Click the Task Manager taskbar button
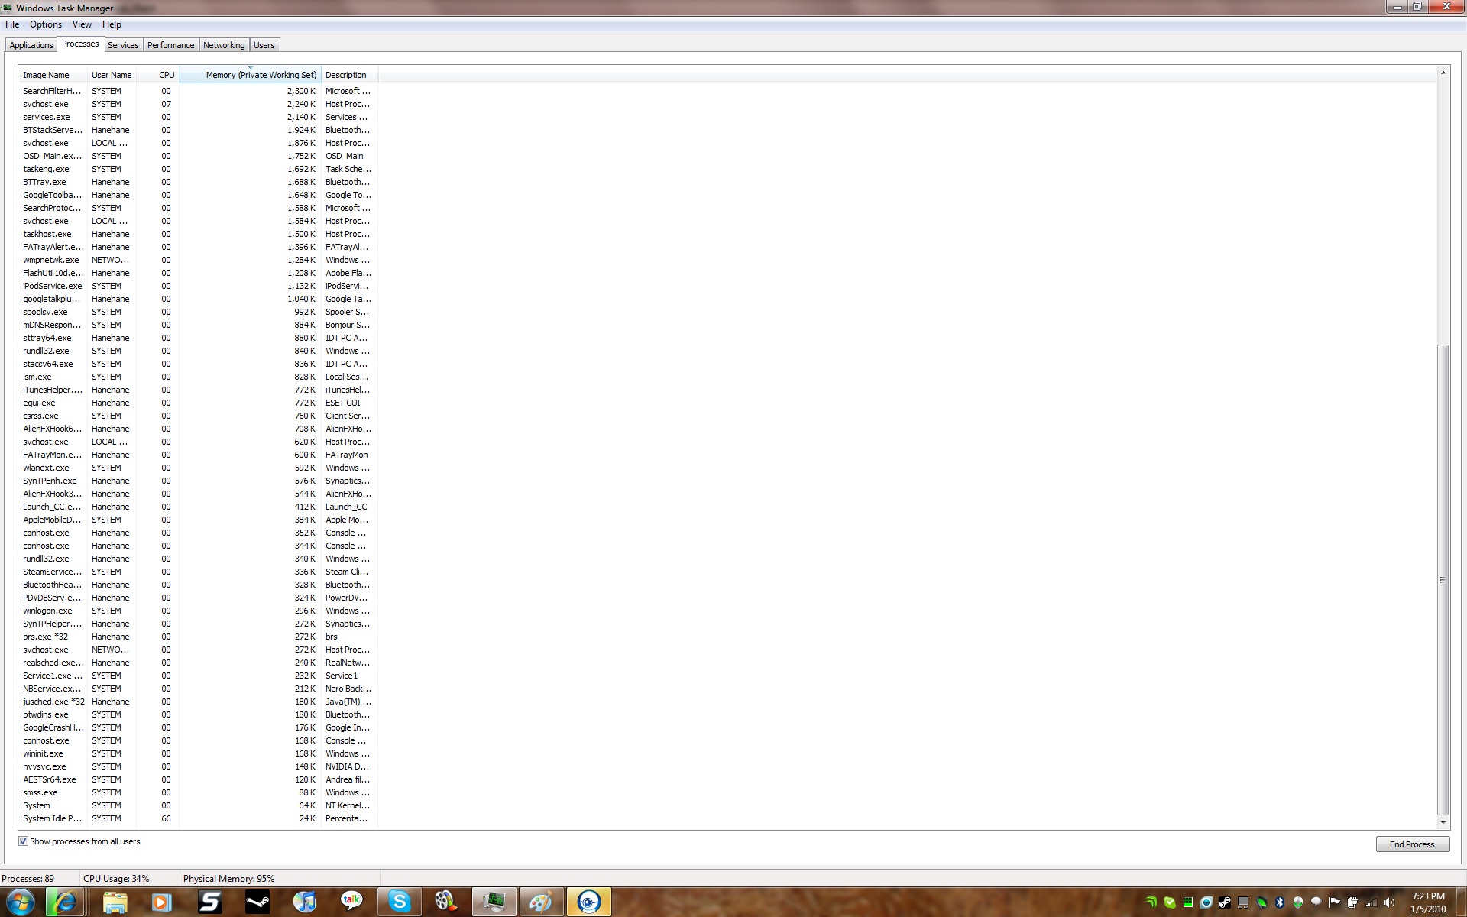The image size is (1467, 917). pyautogui.click(x=494, y=902)
